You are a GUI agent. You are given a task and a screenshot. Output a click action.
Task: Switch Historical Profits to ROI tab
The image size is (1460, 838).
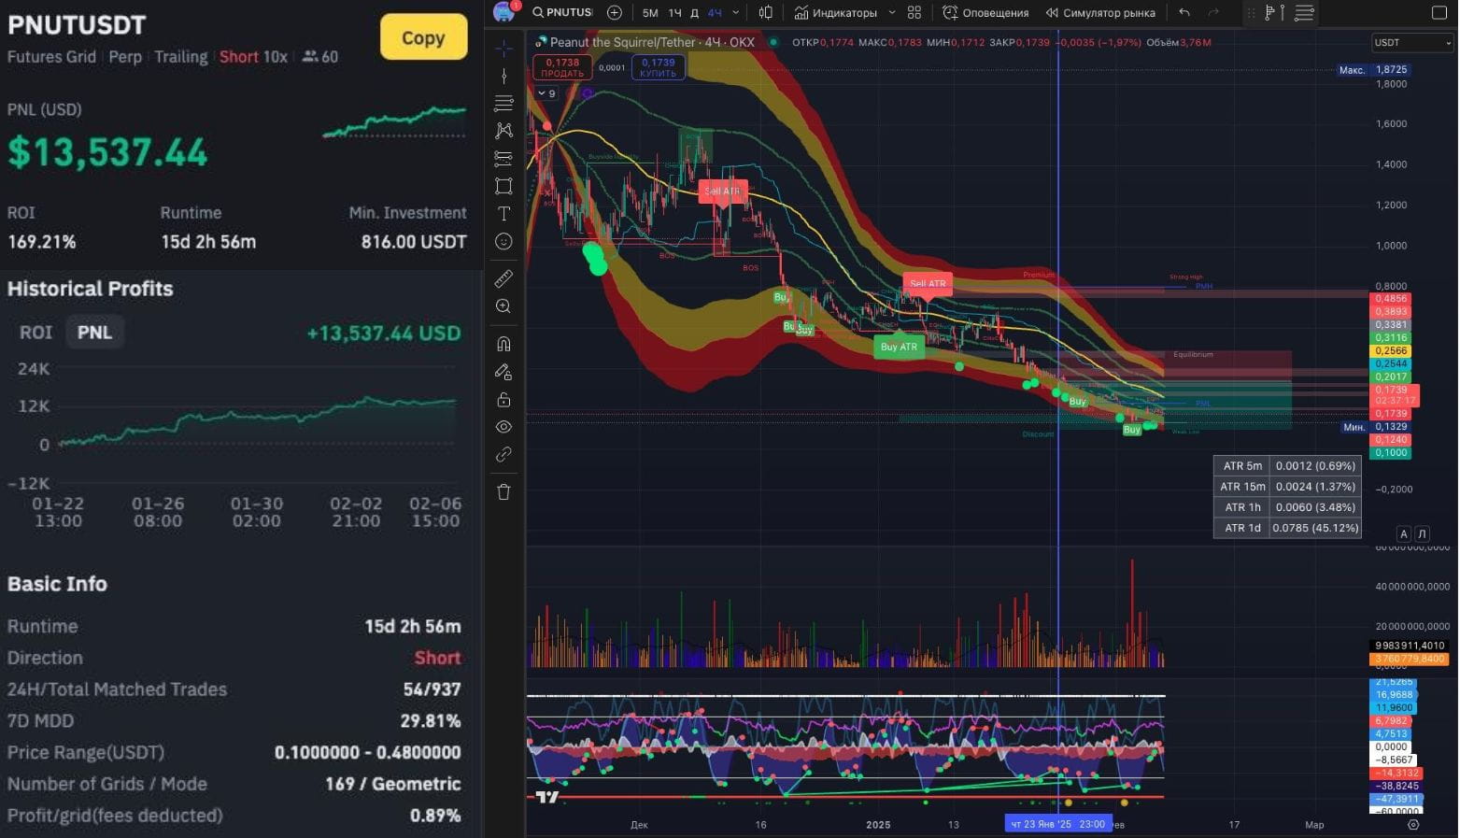click(x=36, y=333)
